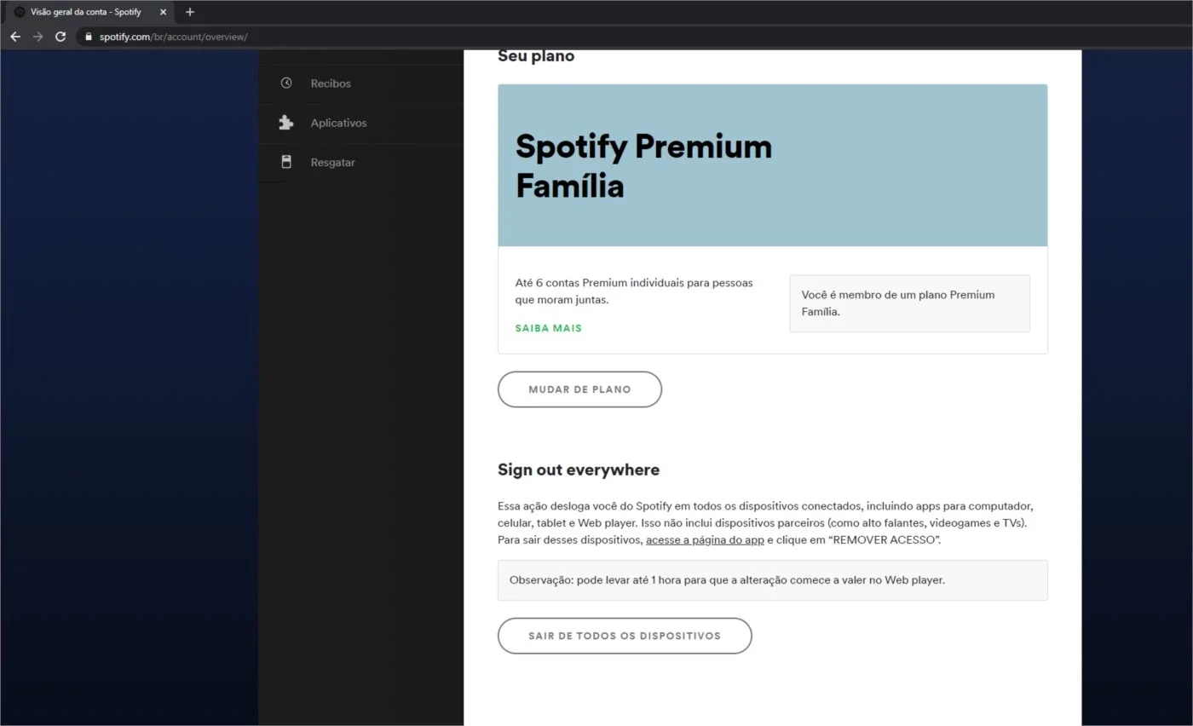The height and width of the screenshot is (726, 1193).
Task: Click the Aplicativos puzzle piece icon
Action: click(286, 123)
